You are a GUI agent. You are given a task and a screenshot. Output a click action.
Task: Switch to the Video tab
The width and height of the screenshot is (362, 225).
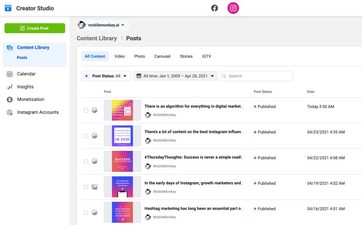[x=119, y=56]
